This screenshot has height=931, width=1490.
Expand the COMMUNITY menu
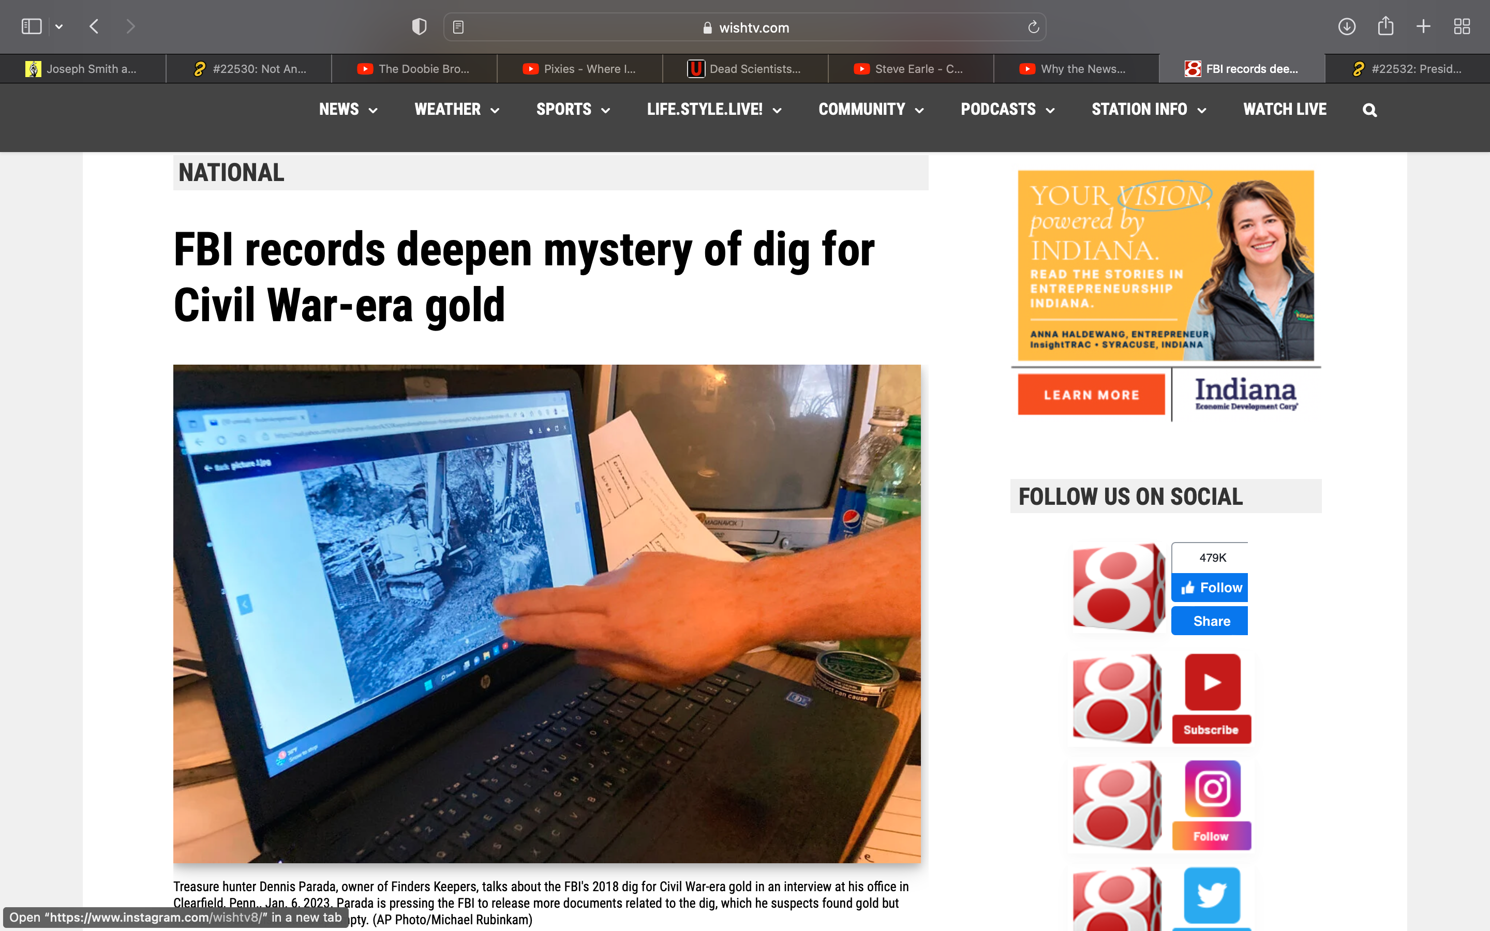point(871,110)
